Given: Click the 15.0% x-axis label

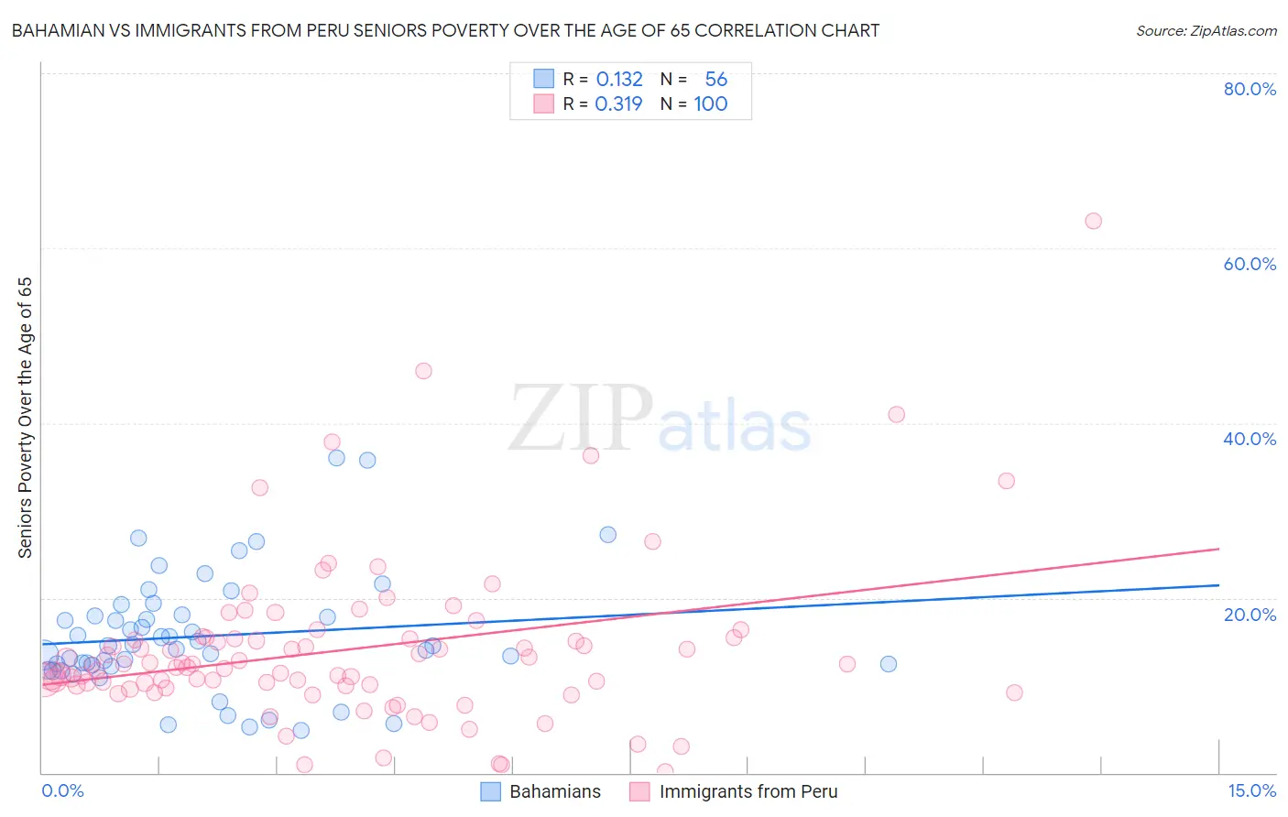Looking at the screenshot, I should click(1251, 790).
